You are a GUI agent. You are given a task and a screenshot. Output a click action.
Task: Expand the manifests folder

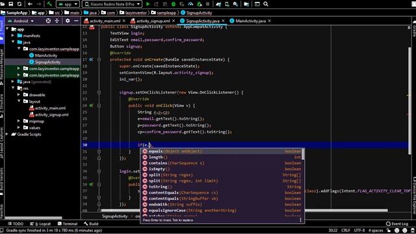click(x=13, y=36)
